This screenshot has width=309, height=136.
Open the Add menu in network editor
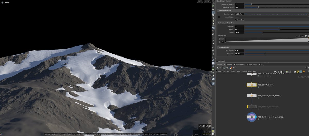(219, 72)
